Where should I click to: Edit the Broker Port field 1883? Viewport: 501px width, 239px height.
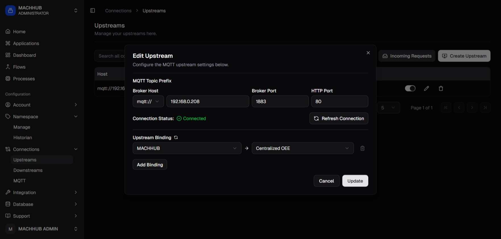[x=280, y=101]
